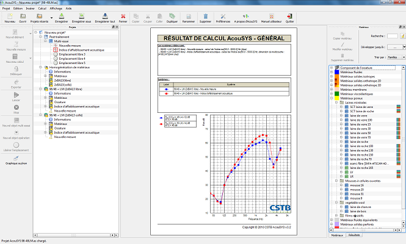Image resolution: width=406 pixels, height=244 pixels.
Task: Select Indice d'affaiblissement acoustique under Multi-essai
Action: 82,50
